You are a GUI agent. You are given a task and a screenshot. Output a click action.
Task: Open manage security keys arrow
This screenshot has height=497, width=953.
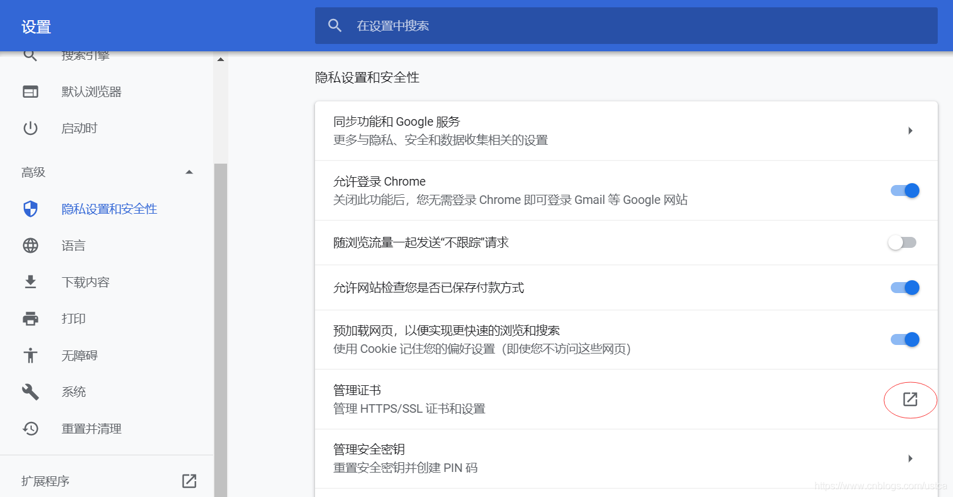910,459
